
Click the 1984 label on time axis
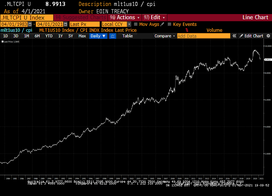pos(8,179)
